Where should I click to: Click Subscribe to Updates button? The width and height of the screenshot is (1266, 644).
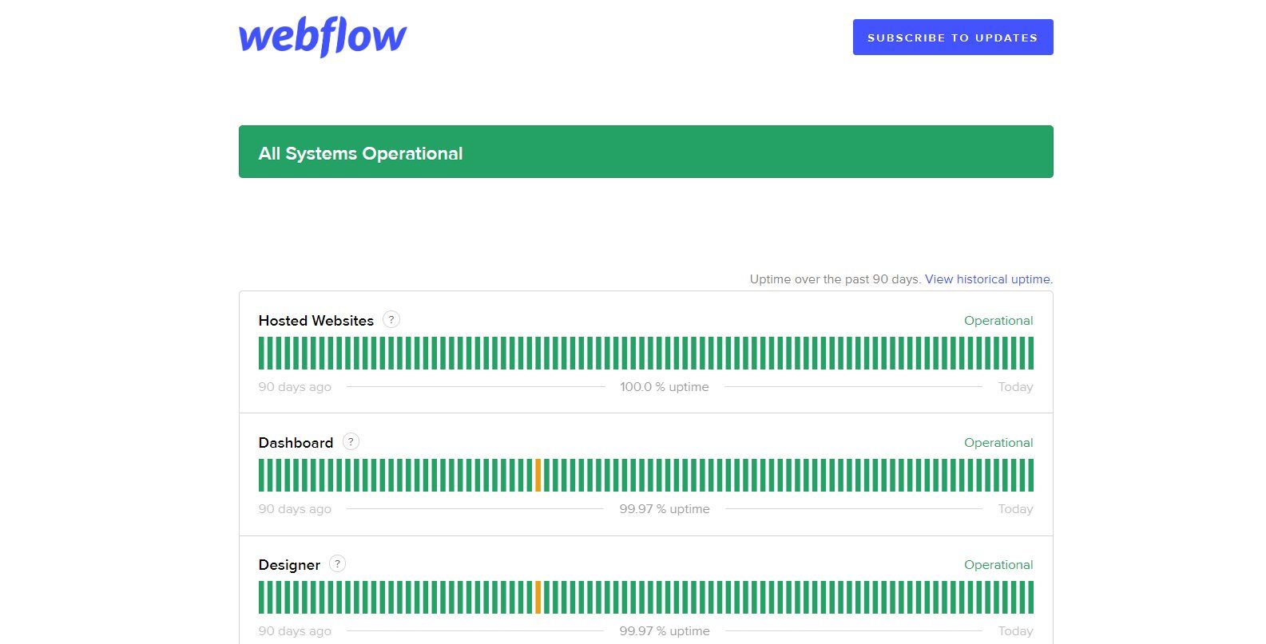(953, 38)
